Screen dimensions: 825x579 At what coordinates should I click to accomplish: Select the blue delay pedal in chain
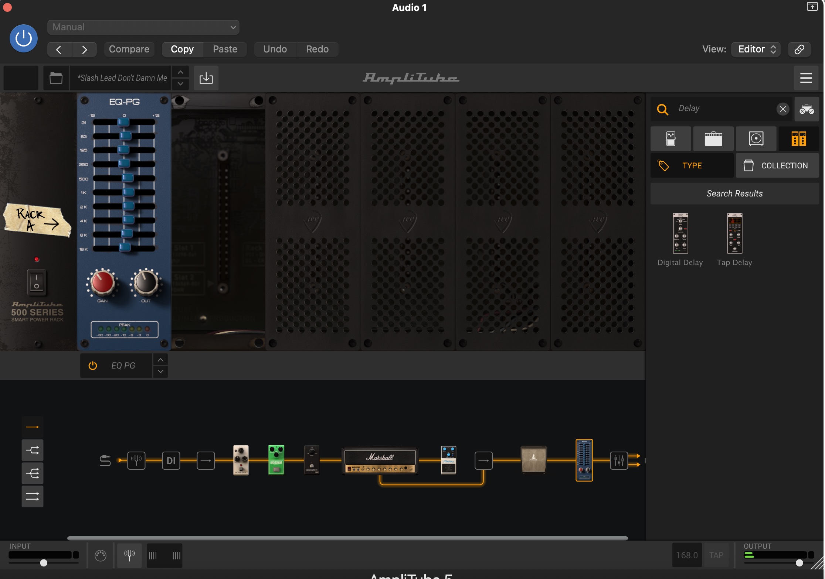(449, 460)
